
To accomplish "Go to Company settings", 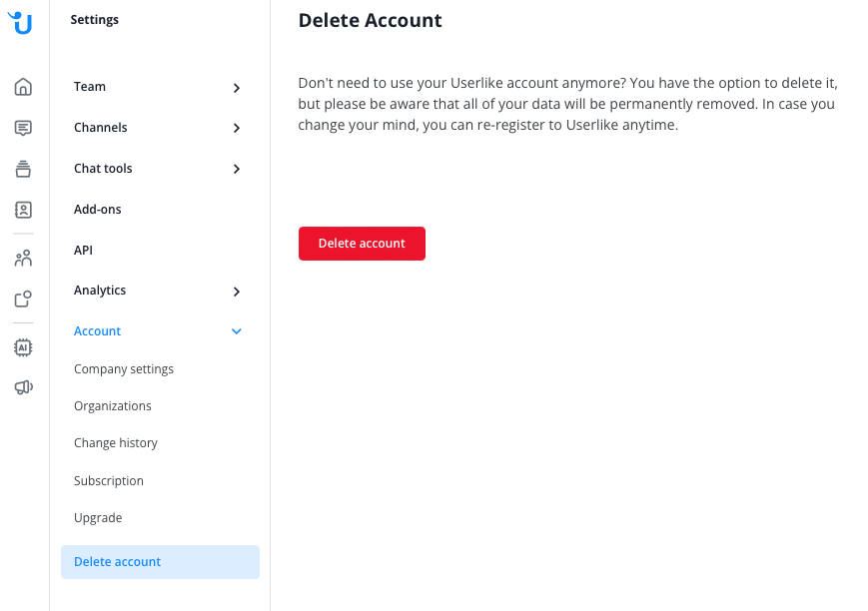I will pyautogui.click(x=124, y=369).
